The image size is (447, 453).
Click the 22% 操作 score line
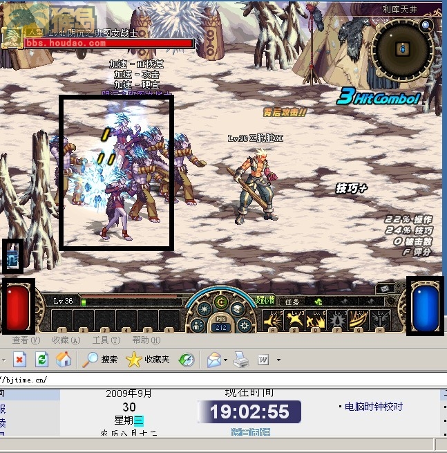(x=408, y=219)
